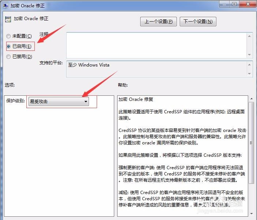The width and height of the screenshot is (257, 220).
Task: Click the '选项:' section label
Action: 10,85
